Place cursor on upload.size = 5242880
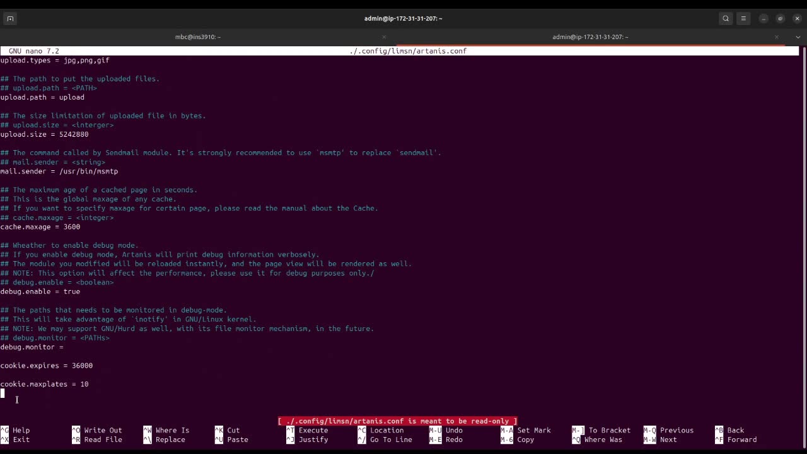This screenshot has width=807, height=454. [44, 134]
